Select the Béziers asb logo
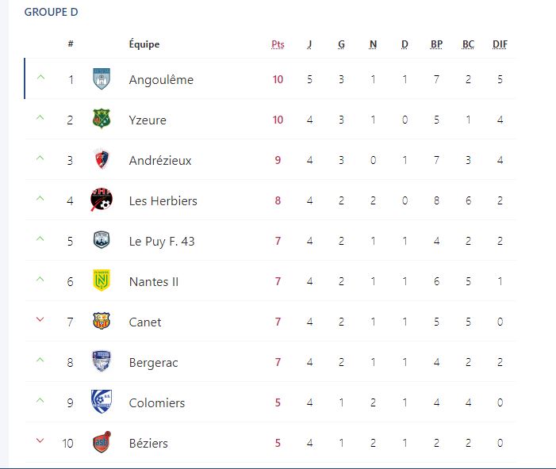This screenshot has width=556, height=469. (x=102, y=442)
